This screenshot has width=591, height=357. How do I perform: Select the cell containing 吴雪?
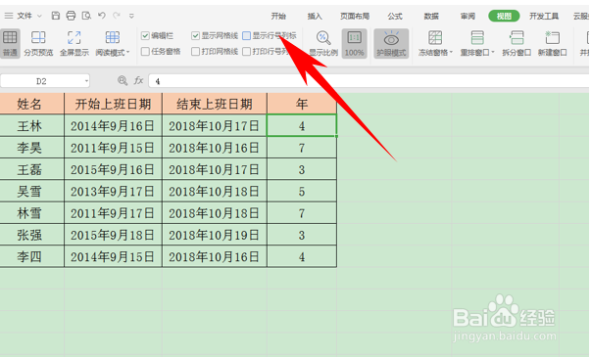(31, 191)
